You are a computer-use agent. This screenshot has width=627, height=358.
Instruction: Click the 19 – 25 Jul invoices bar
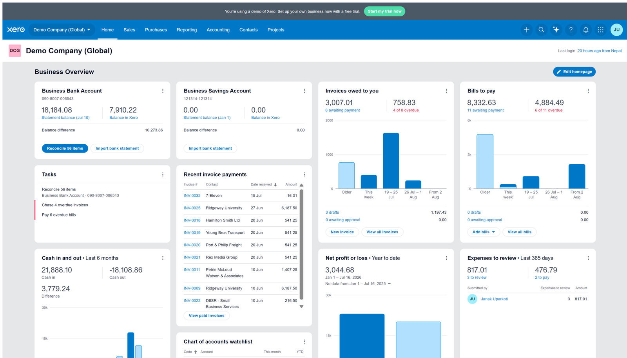[x=391, y=161]
